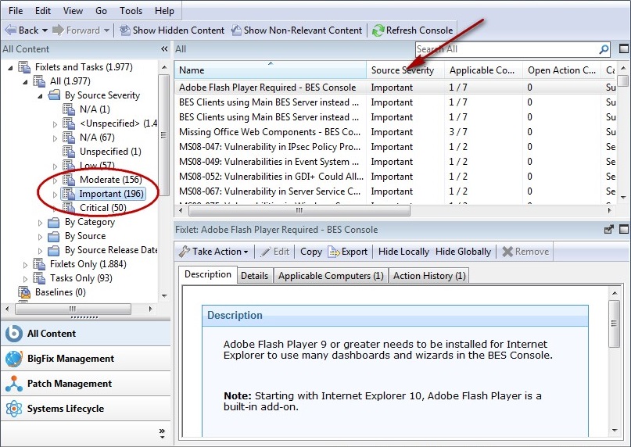The width and height of the screenshot is (631, 447).
Task: Sort by the Source Severity column header
Action: click(x=402, y=70)
